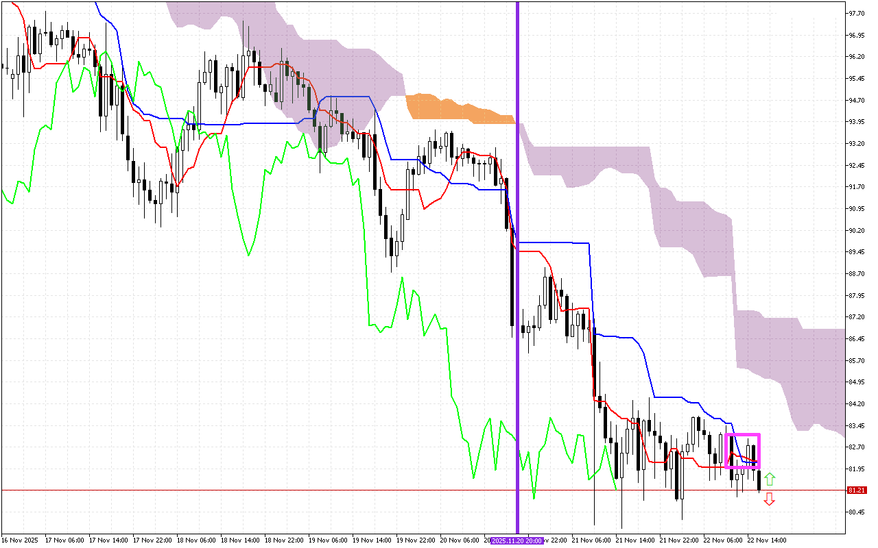Click the 89.45 price scale label
The width and height of the screenshot is (878, 548).
coord(855,252)
